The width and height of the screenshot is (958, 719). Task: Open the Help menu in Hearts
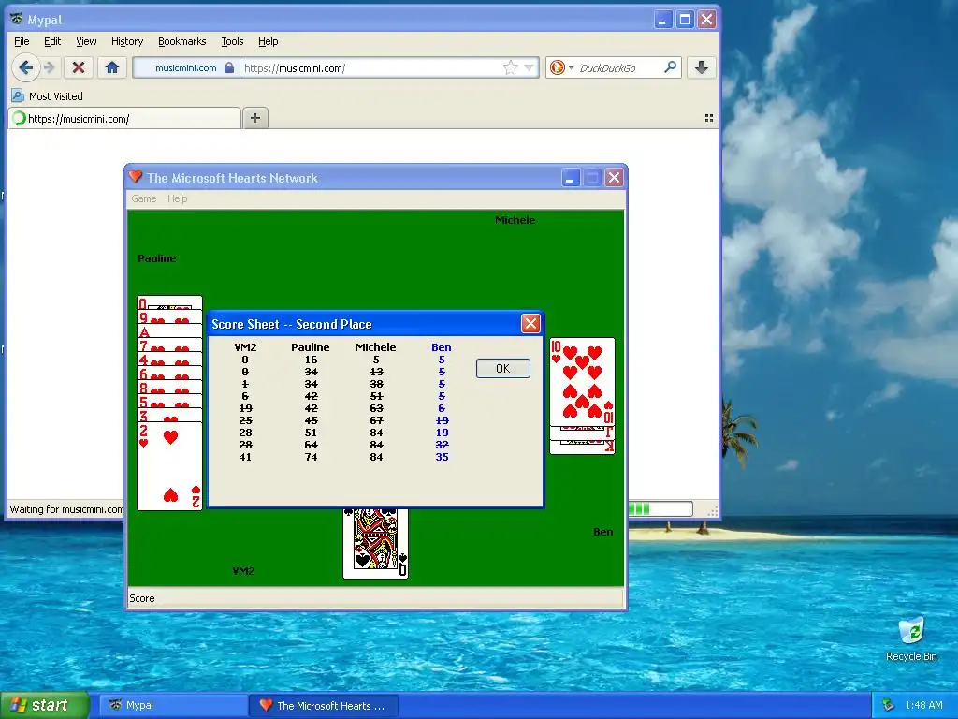point(177,198)
